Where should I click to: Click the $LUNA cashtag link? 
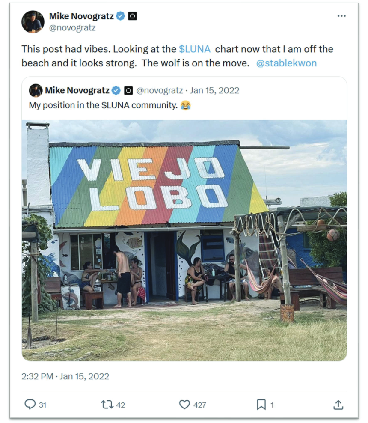(194, 49)
